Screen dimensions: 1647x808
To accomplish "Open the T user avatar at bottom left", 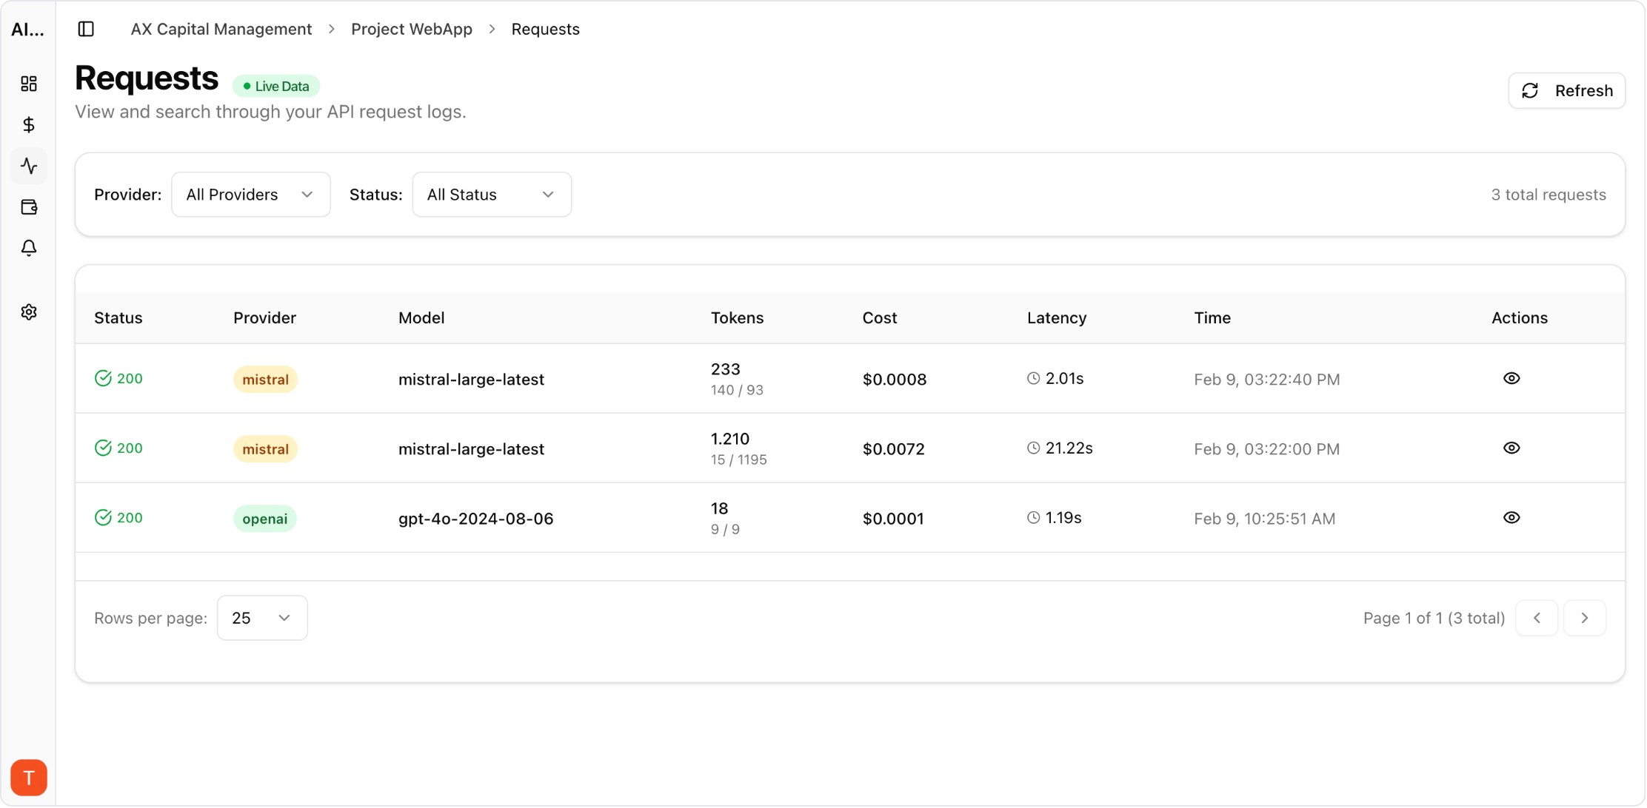I will [x=29, y=777].
